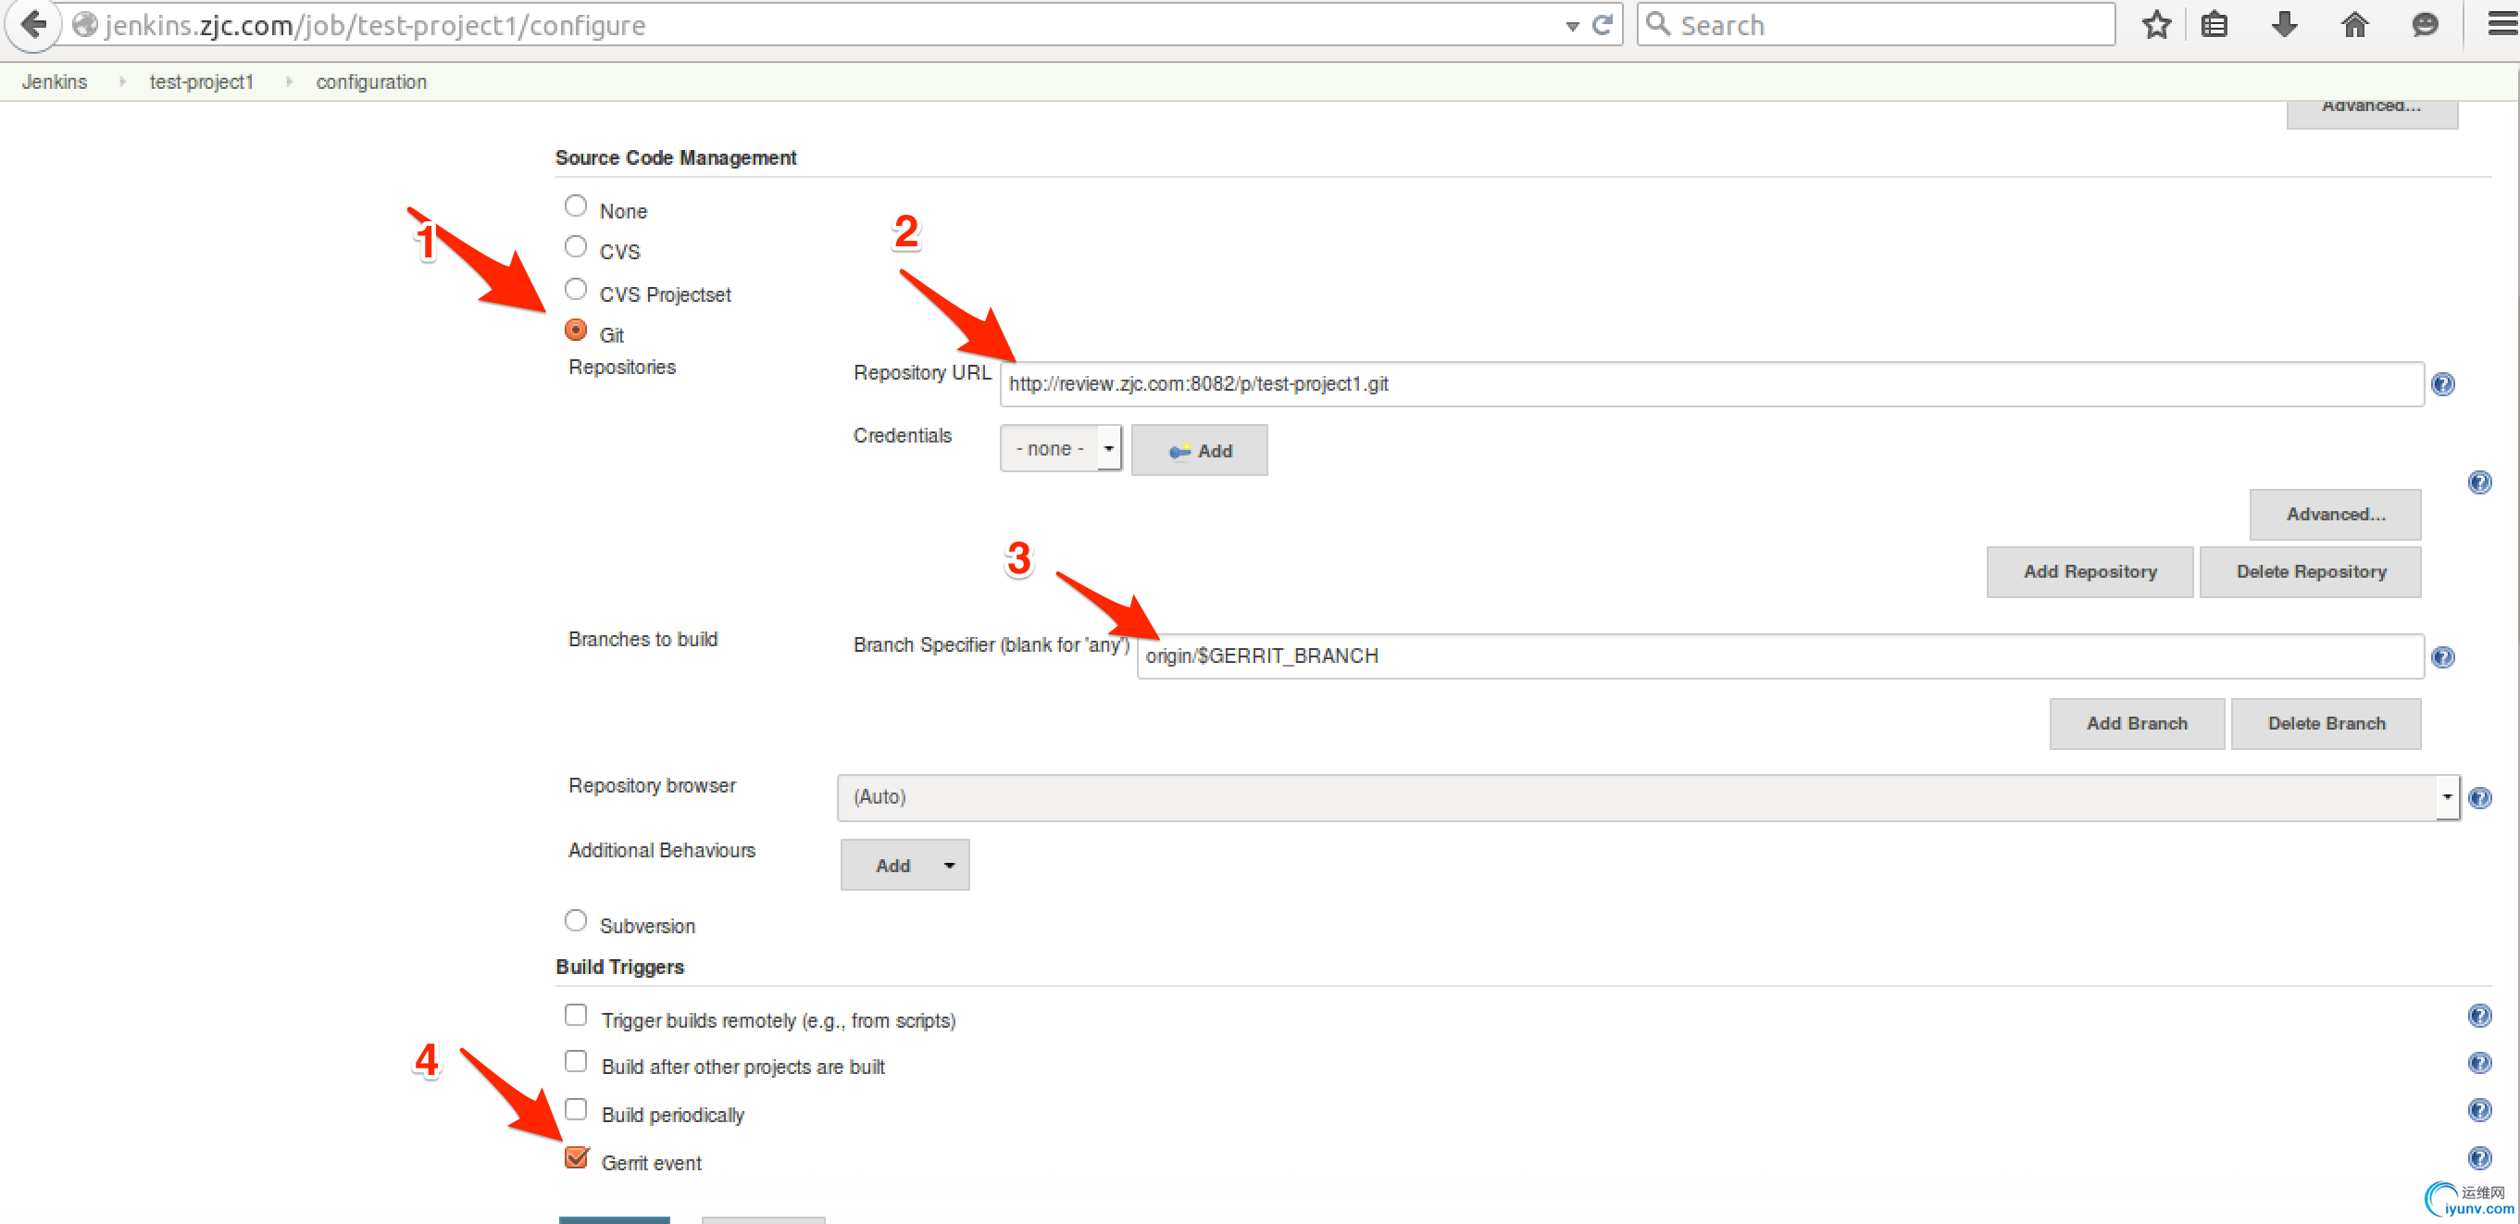Click the Add Branch button
The height and width of the screenshot is (1224, 2520).
(2137, 724)
